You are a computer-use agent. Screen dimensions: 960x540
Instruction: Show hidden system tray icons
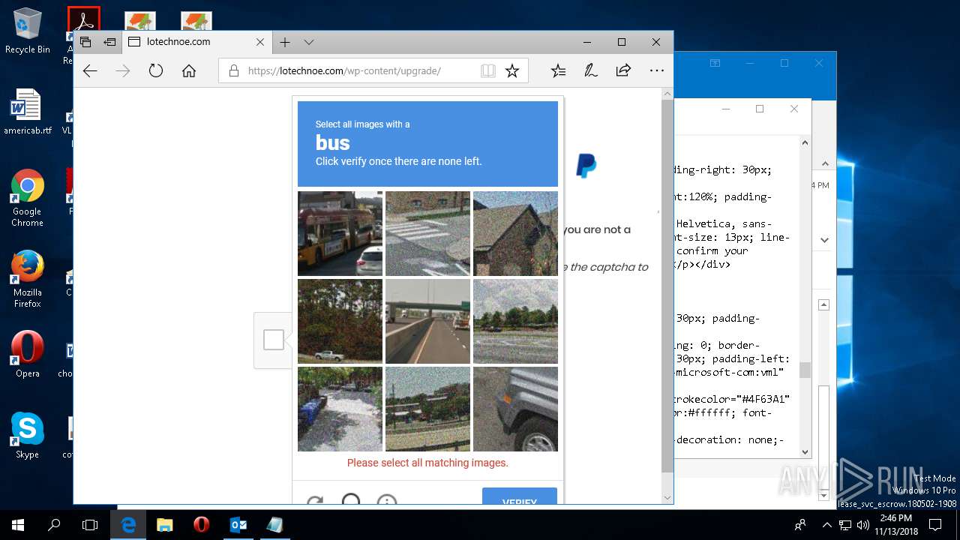[x=827, y=525]
